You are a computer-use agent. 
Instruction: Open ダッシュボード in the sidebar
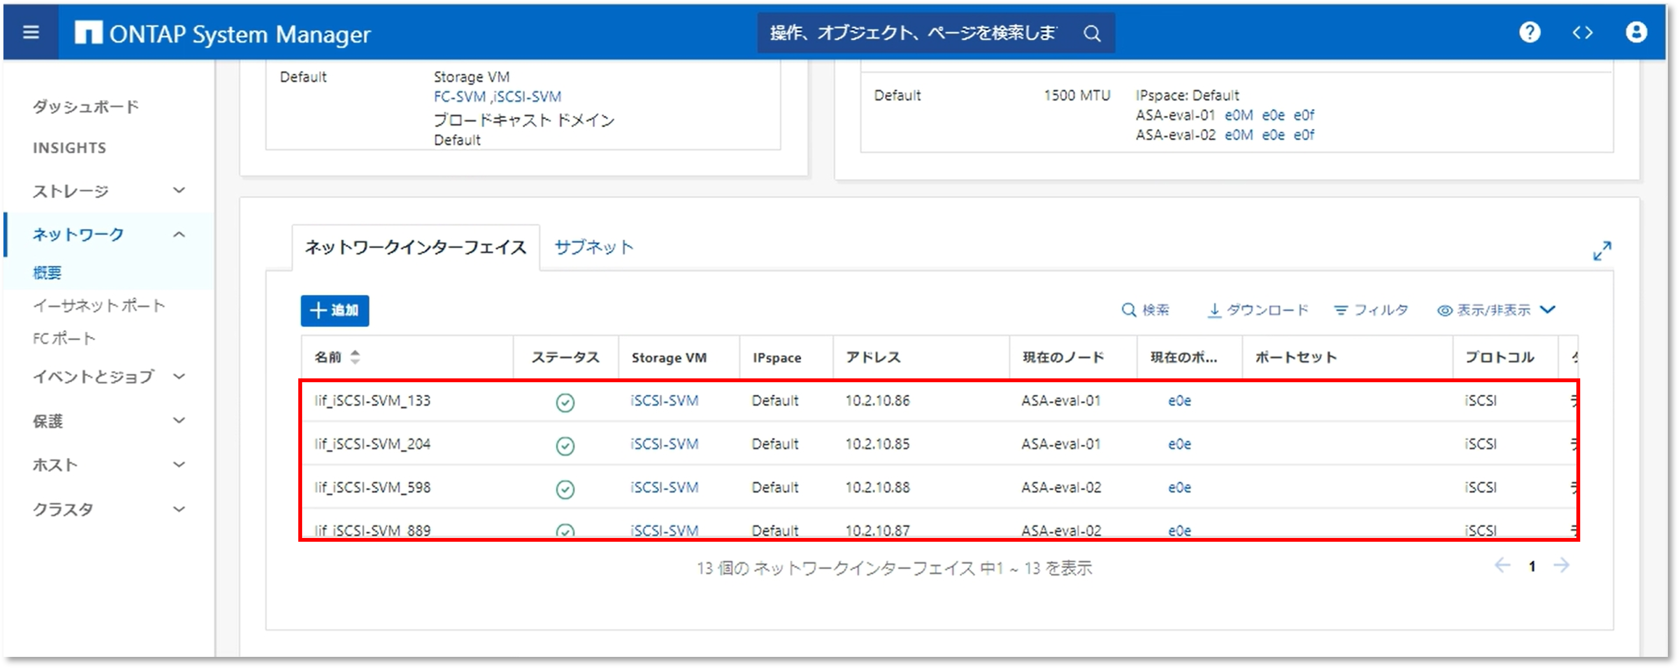click(x=85, y=106)
